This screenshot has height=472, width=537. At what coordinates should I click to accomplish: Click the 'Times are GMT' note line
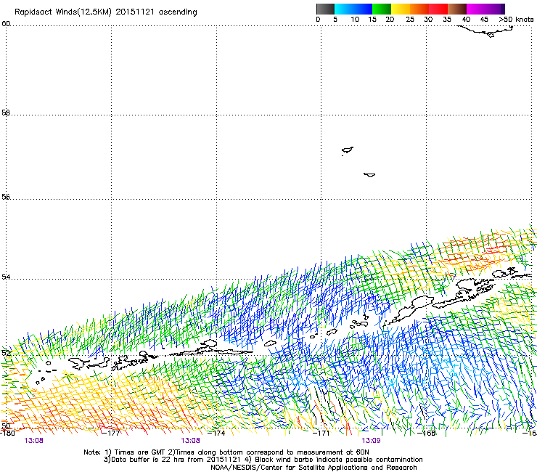(226, 452)
